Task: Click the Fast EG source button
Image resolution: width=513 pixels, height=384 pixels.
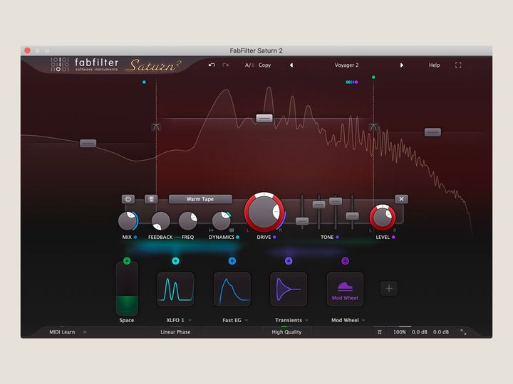Action: coord(232,261)
